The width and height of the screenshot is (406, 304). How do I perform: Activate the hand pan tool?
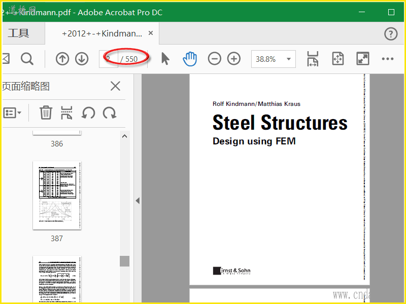190,59
